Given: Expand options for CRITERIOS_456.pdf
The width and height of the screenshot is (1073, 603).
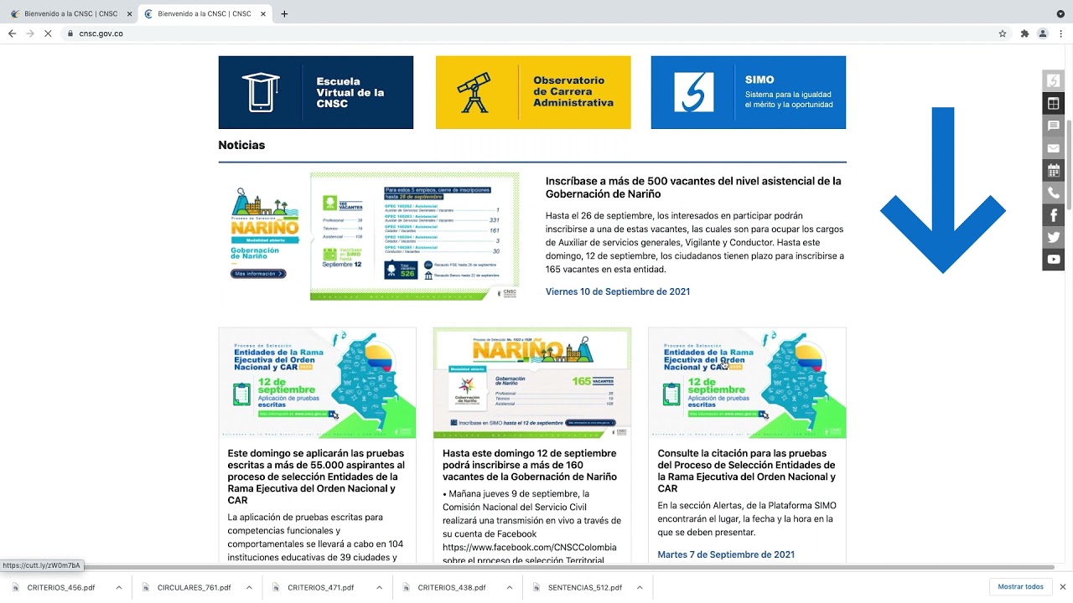Looking at the screenshot, I should point(119,588).
